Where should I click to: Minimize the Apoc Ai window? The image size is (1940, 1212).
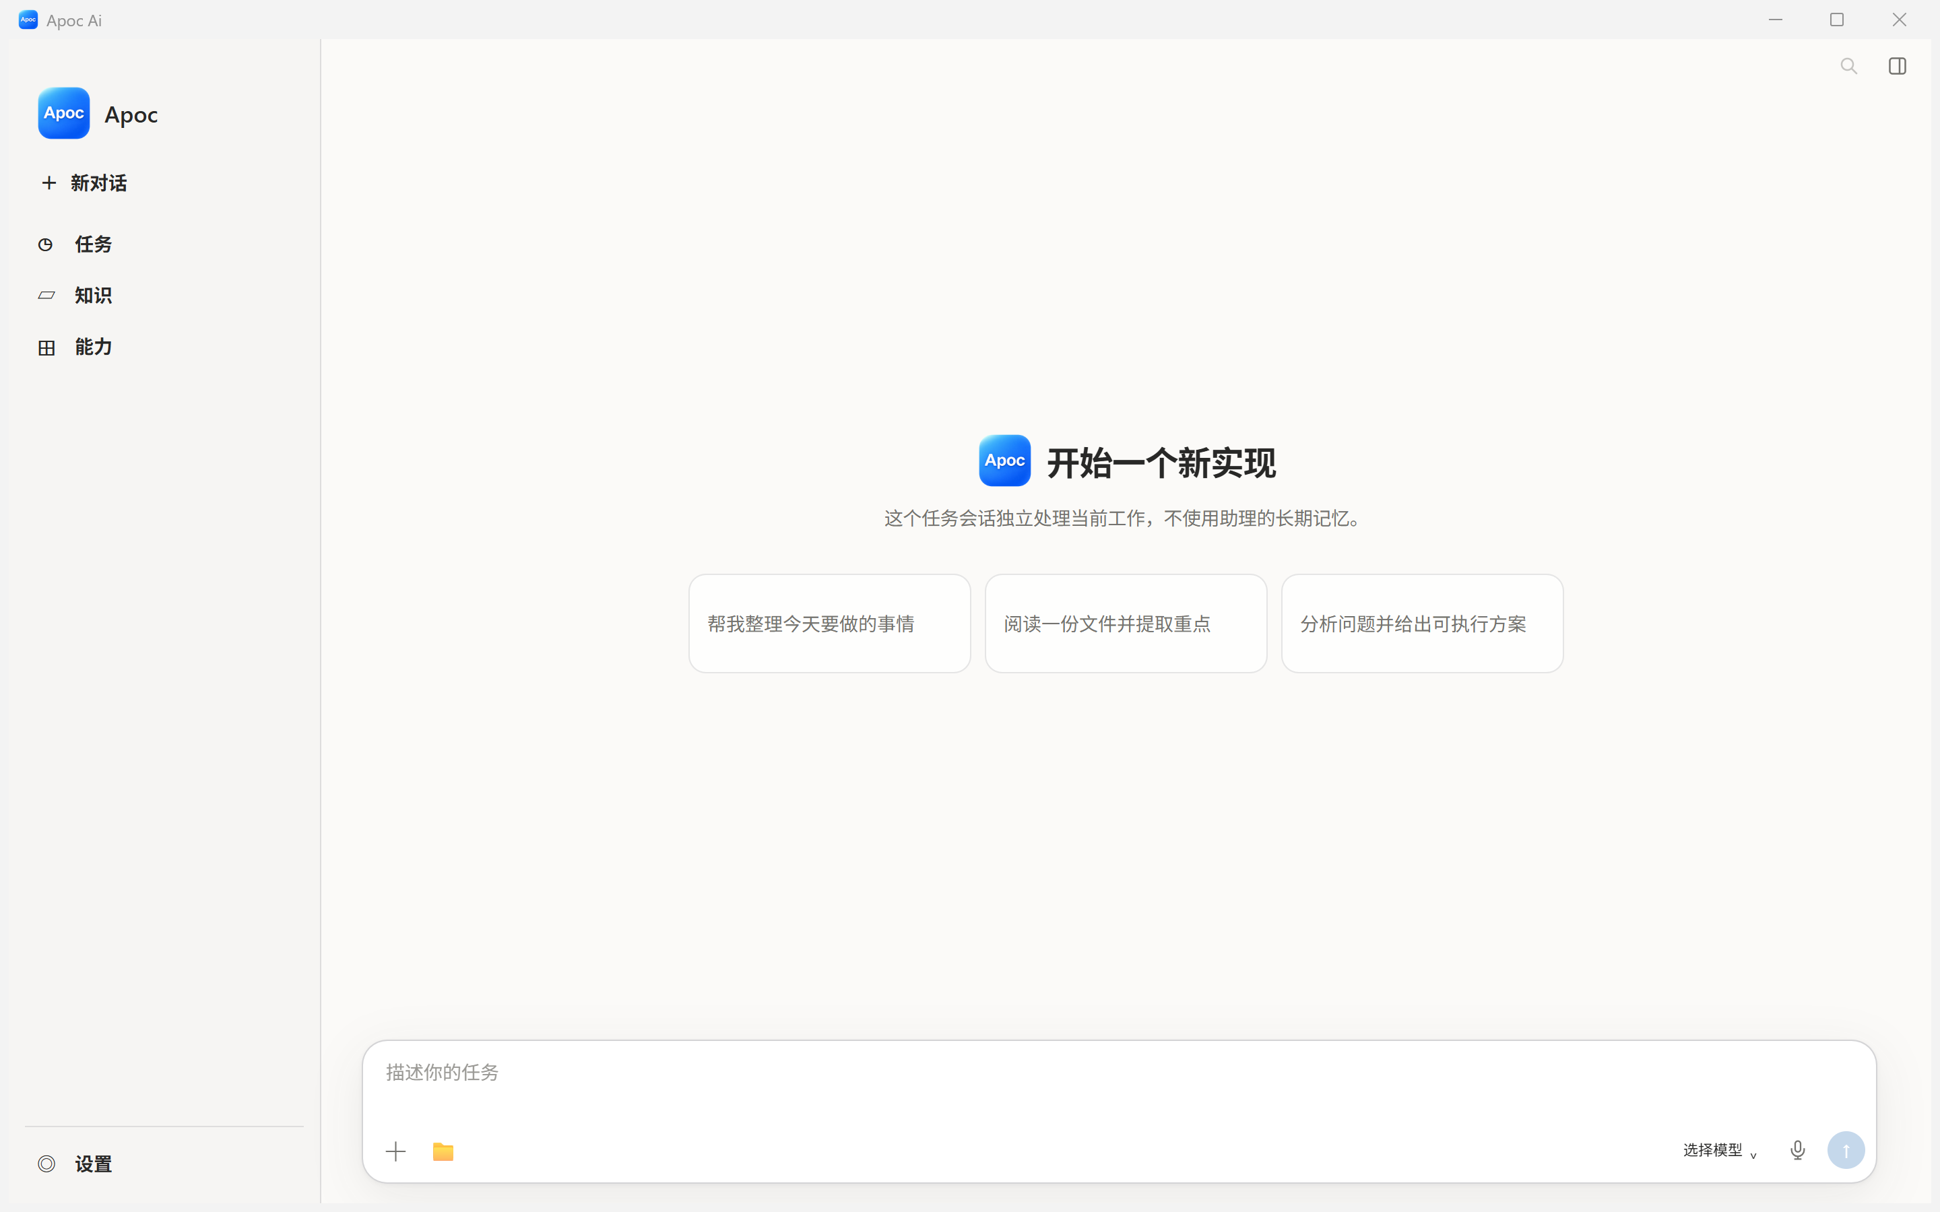coord(1776,20)
